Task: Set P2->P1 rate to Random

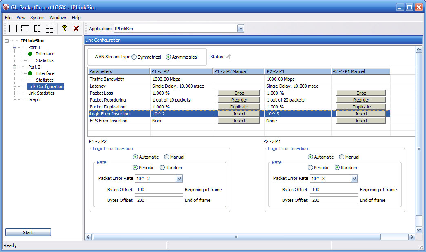Action: click(337, 168)
